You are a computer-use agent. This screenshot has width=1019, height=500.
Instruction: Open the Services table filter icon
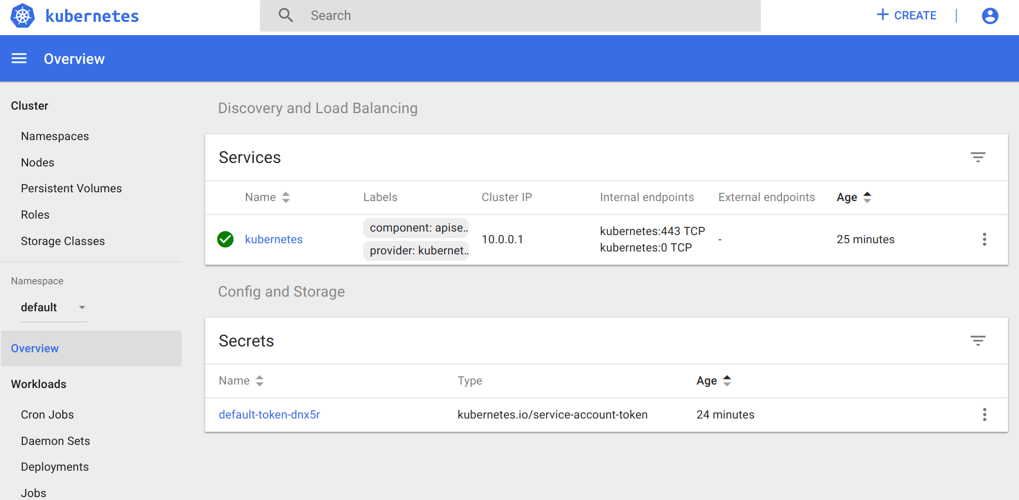[977, 157]
